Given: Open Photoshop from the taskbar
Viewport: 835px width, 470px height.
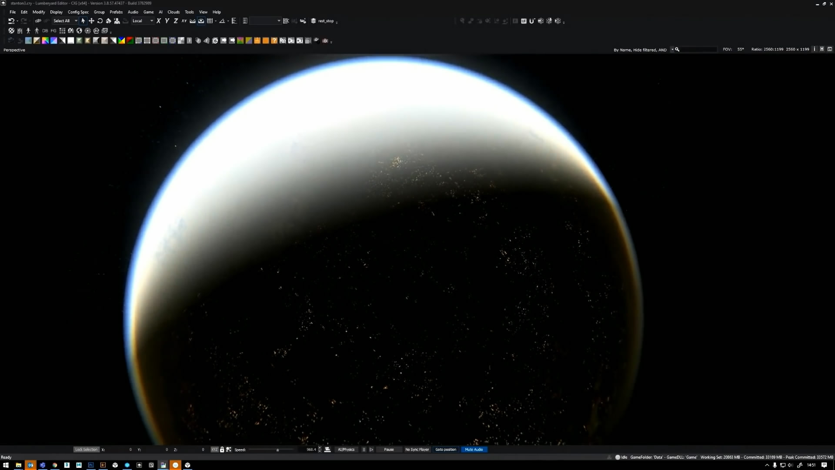Looking at the screenshot, I should 91,465.
